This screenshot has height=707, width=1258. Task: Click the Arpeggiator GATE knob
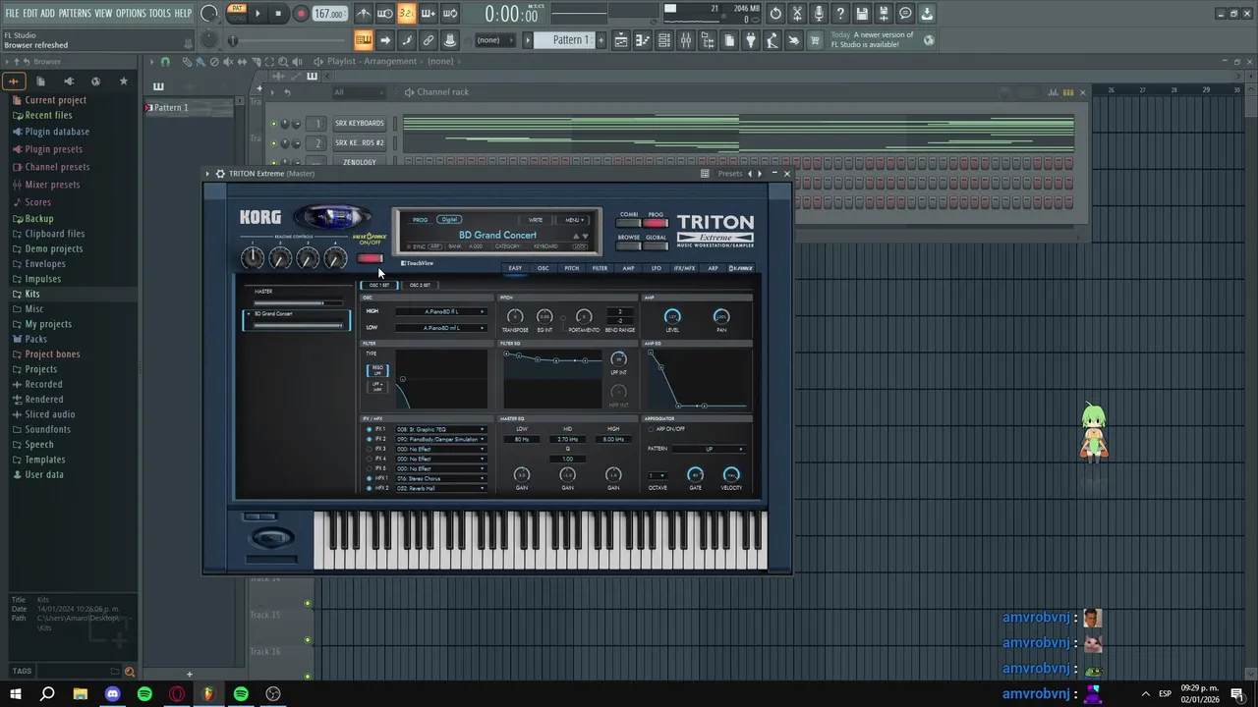coord(695,475)
